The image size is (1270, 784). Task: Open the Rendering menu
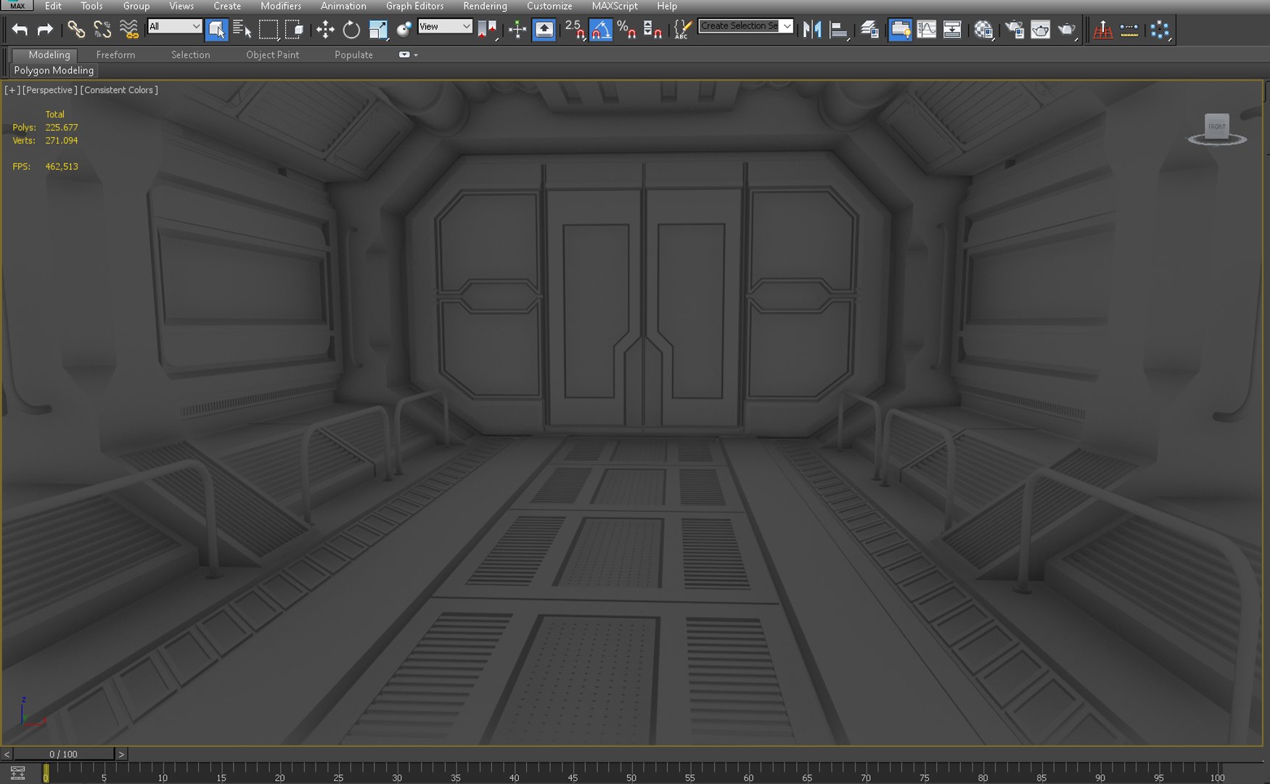tap(485, 6)
